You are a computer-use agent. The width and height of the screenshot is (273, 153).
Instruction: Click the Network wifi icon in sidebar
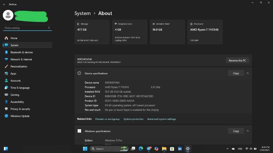click(x=7, y=59)
